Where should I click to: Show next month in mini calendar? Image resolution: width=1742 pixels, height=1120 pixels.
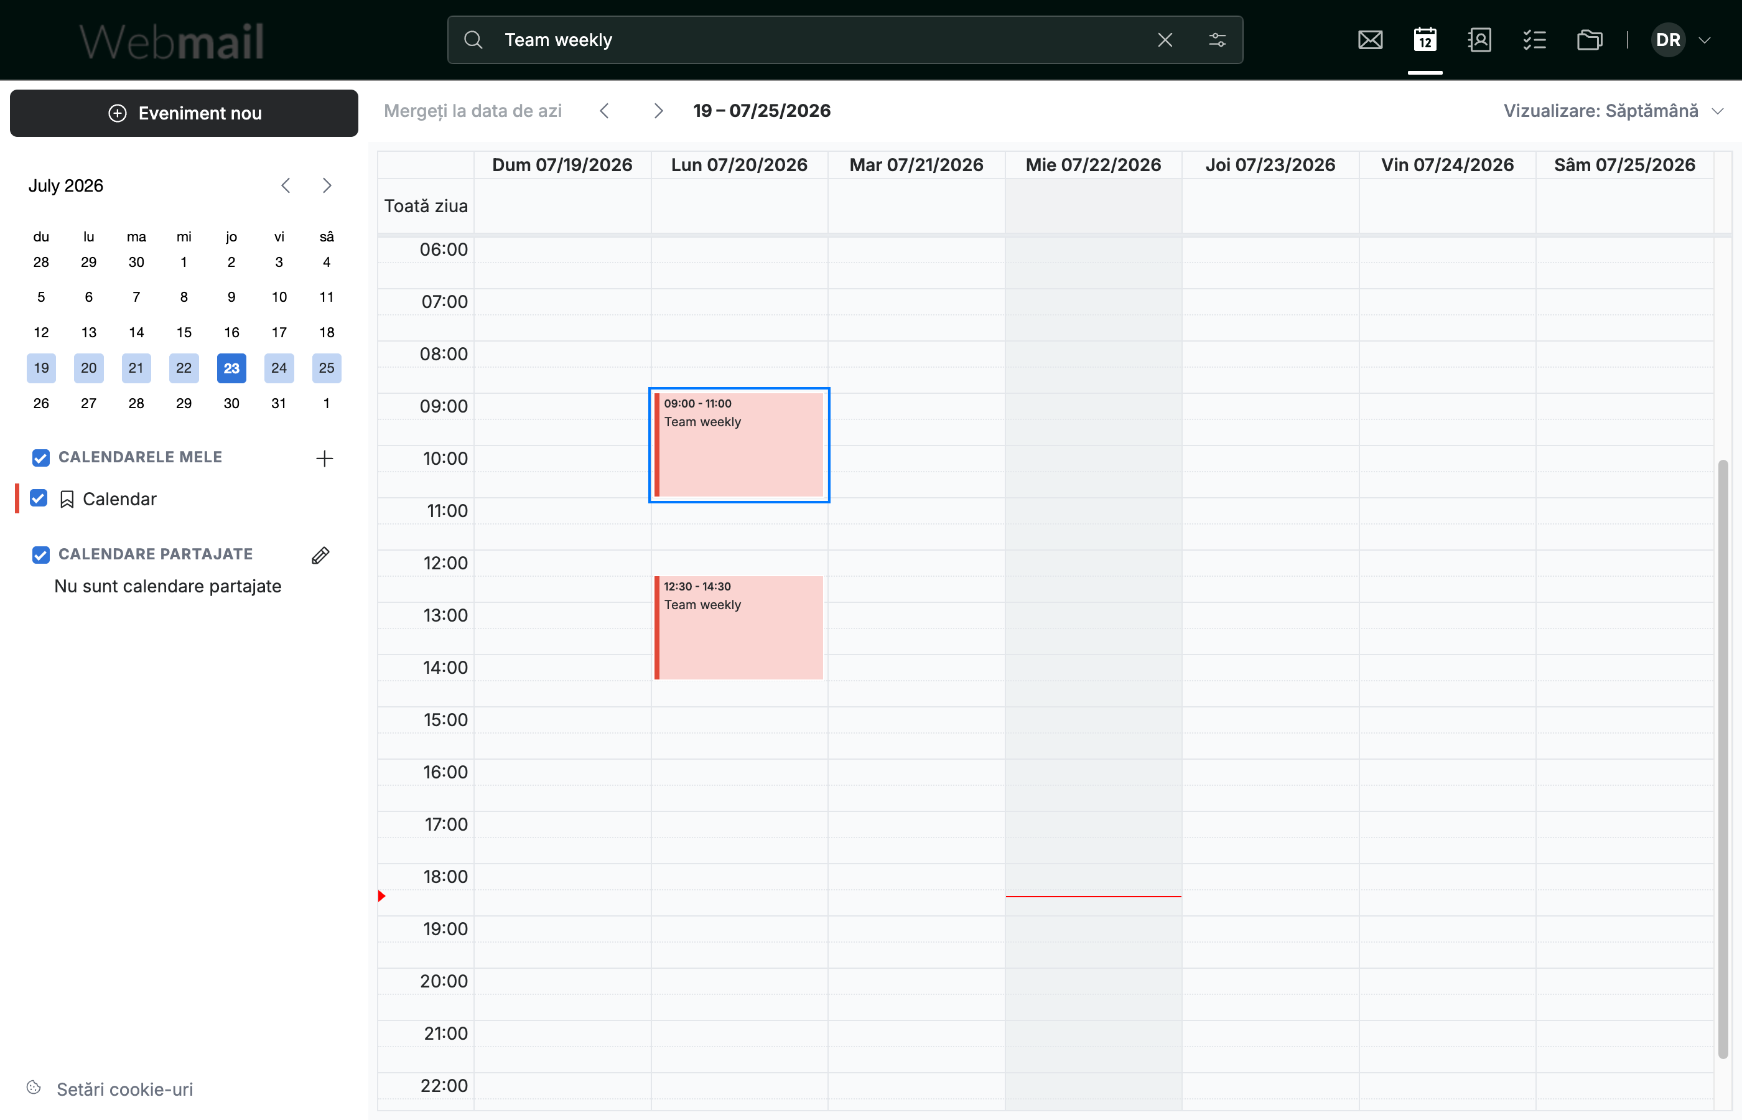(x=327, y=185)
